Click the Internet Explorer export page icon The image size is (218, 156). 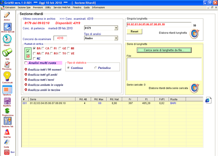coord(208,100)
